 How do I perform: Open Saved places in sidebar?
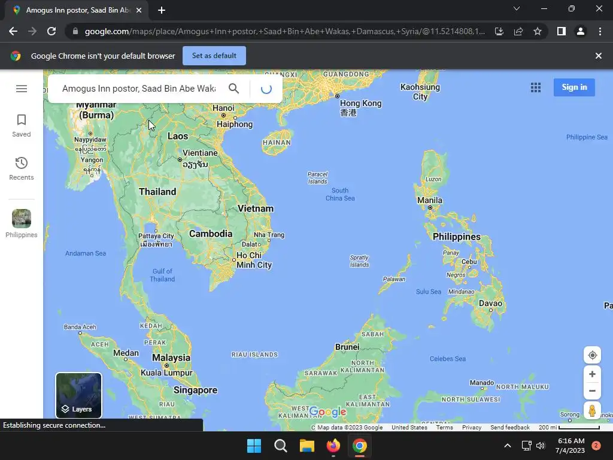point(22,126)
